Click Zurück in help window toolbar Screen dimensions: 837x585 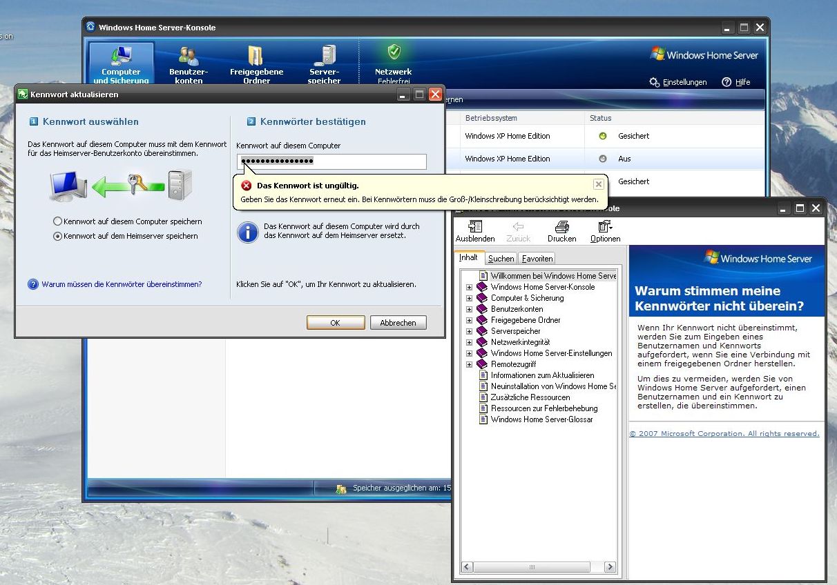518,231
